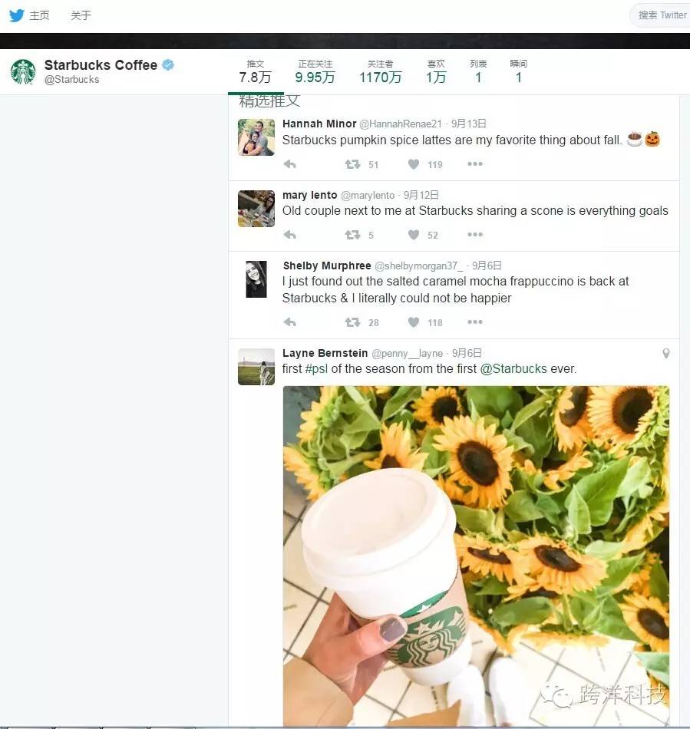Screen dimensions: 690x729
Task: Open Layne Bernstein's profile picture
Action: coord(256,367)
